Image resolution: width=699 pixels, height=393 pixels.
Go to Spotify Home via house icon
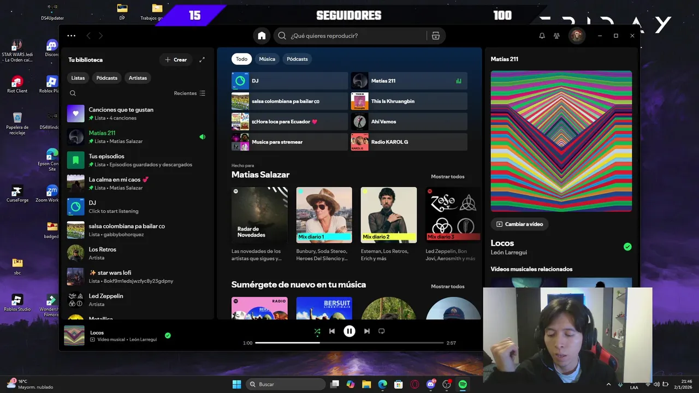coord(262,35)
